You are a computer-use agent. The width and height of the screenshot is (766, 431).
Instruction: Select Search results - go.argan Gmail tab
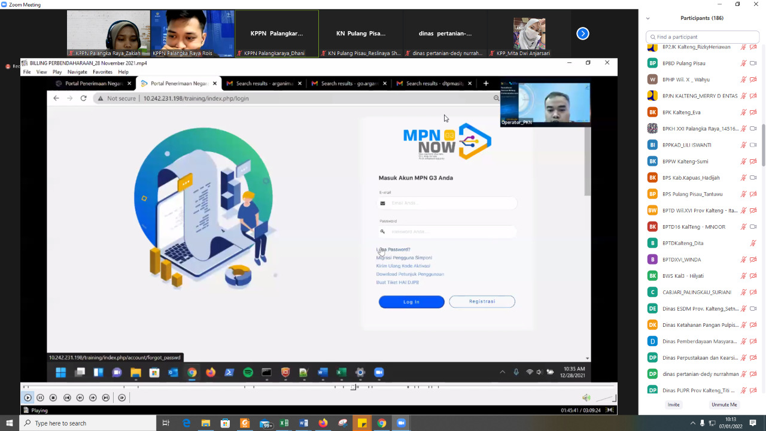pos(350,84)
